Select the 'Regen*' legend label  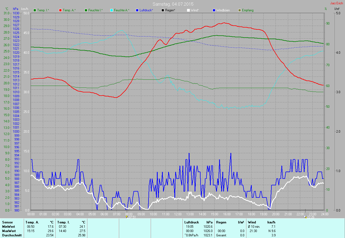[x=170, y=10]
